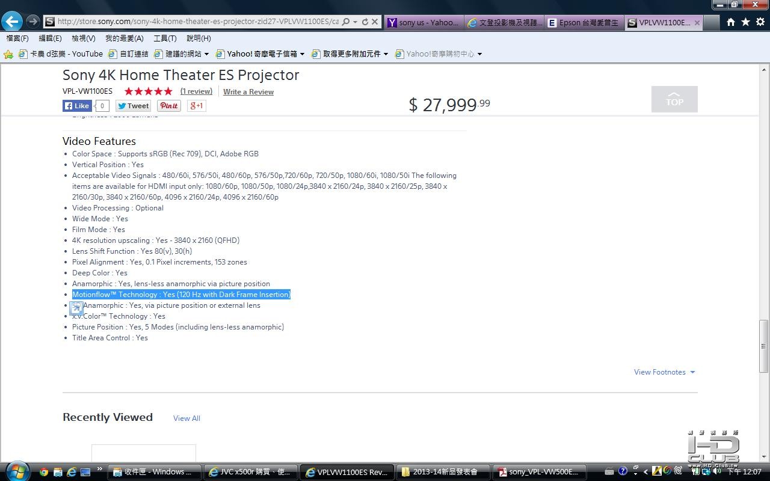
Task: Open 2013-14新品發表會 folder taskbar button
Action: (x=443, y=472)
